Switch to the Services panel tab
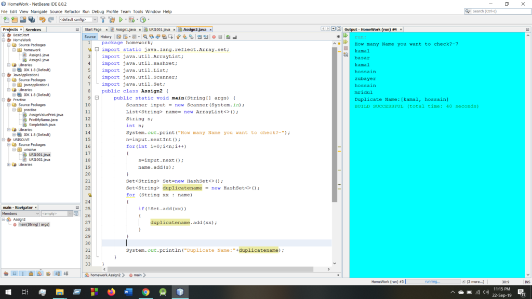 coord(33,30)
